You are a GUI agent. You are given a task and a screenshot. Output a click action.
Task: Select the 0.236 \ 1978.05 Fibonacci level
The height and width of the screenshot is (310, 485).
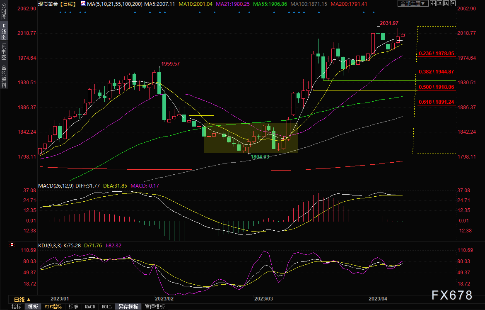(x=437, y=53)
